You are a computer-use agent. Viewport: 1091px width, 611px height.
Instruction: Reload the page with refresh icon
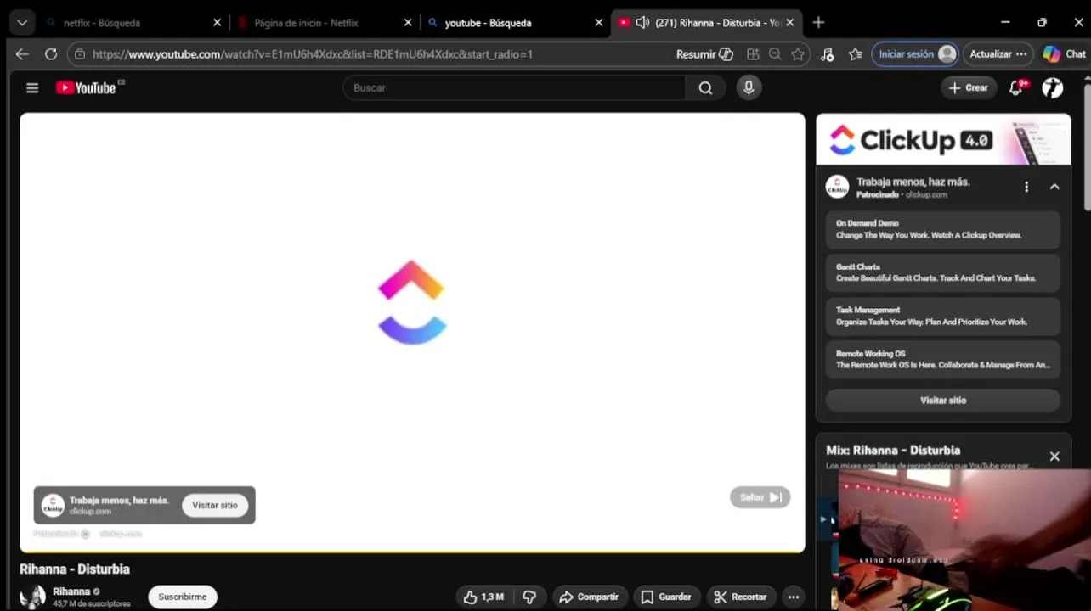click(x=51, y=53)
